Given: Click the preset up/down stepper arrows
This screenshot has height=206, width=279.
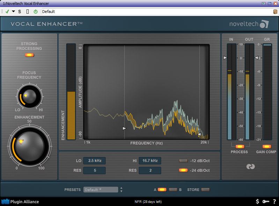Looking at the screenshot, I should [x=121, y=190].
